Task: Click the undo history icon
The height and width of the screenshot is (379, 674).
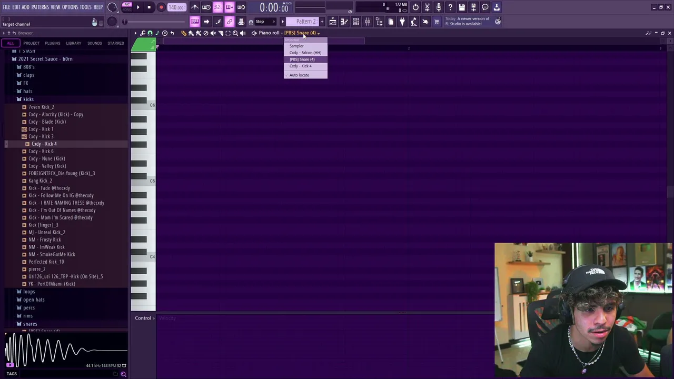Action: tap(415, 7)
